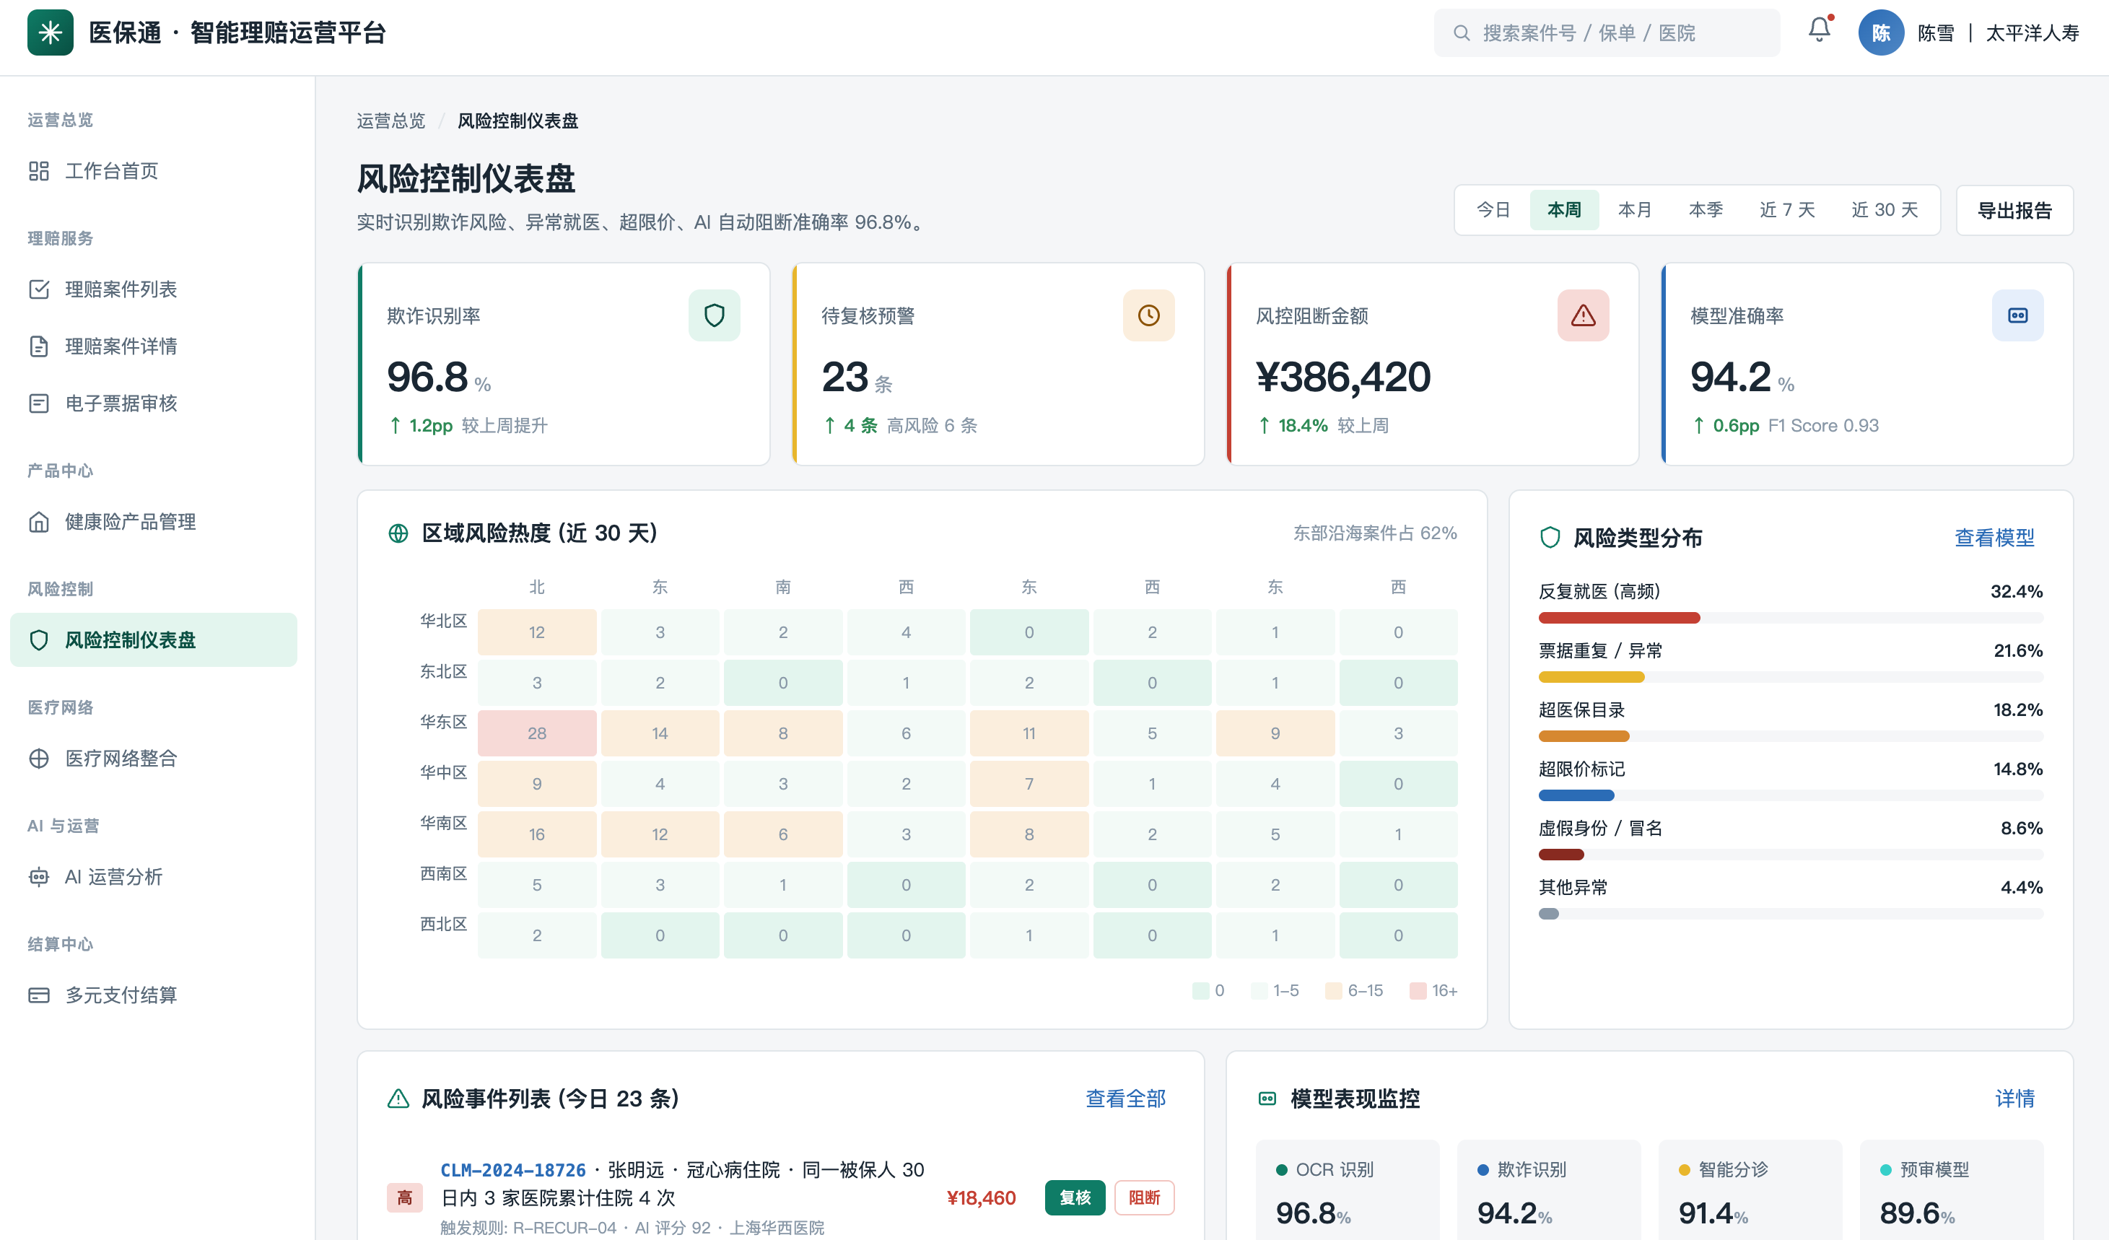Screen dimensions: 2109x1240
Task: Click the 超限价标记 blue bar
Action: coord(1576,795)
